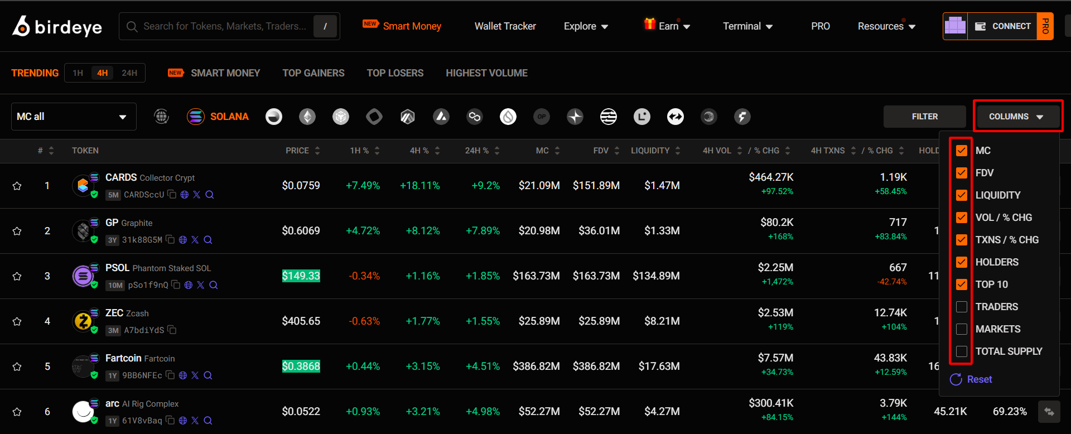This screenshot has height=434, width=1071.
Task: Uncheck the FDV column checkbox
Action: pyautogui.click(x=962, y=173)
